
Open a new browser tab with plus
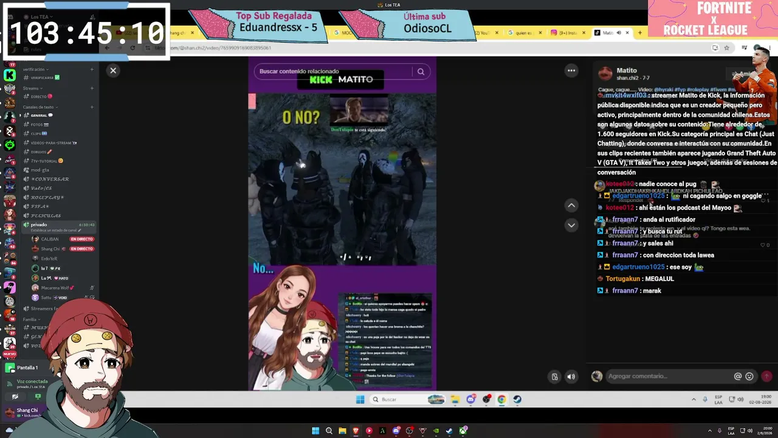click(639, 33)
